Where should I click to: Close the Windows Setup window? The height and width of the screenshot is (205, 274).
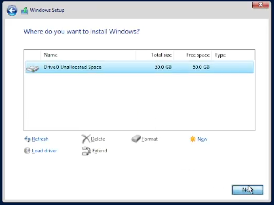click(261, 5)
